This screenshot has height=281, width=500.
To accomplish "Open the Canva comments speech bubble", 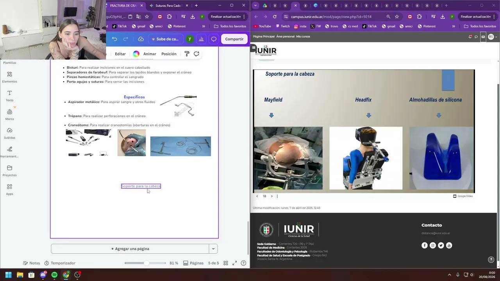I will [214, 39].
